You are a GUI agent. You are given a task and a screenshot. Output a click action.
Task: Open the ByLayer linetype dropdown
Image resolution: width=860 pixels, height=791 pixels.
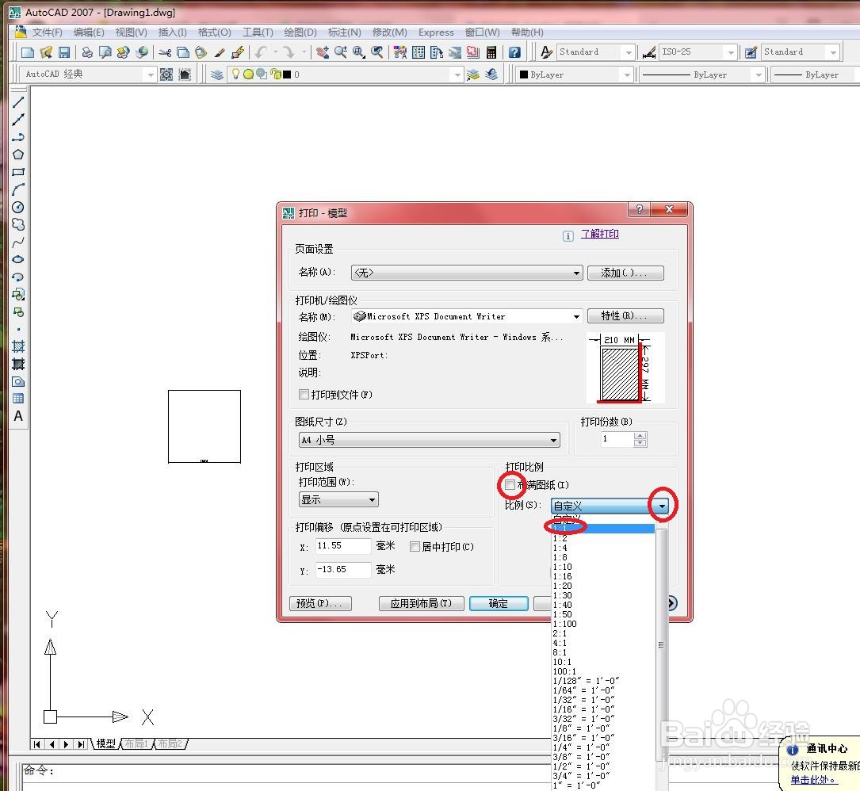702,74
